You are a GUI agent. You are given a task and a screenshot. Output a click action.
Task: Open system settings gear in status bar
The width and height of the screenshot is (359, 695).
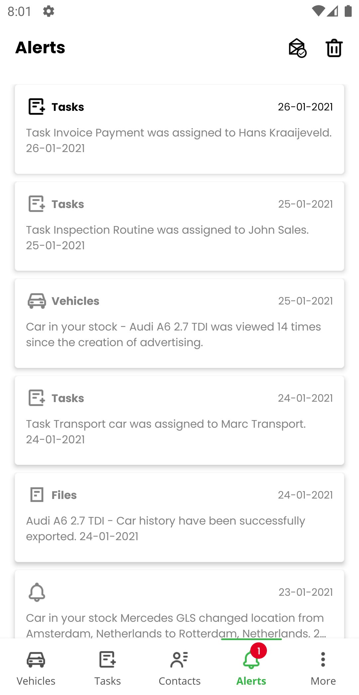49,11
